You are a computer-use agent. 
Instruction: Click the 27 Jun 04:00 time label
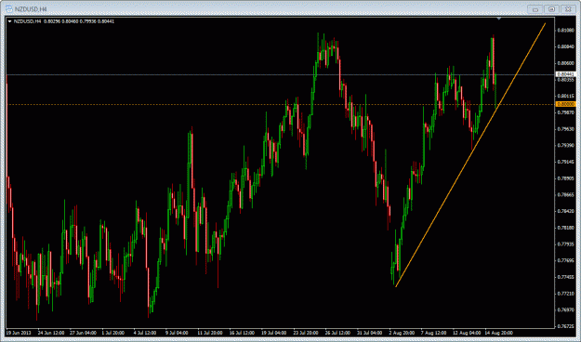point(84,333)
